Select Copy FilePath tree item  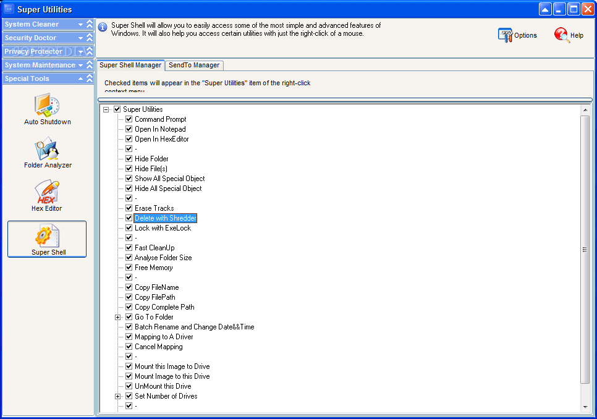(x=155, y=297)
